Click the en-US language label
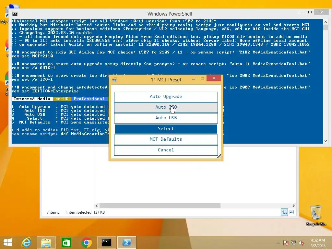Screen dimensions: 332x249 [62, 99]
